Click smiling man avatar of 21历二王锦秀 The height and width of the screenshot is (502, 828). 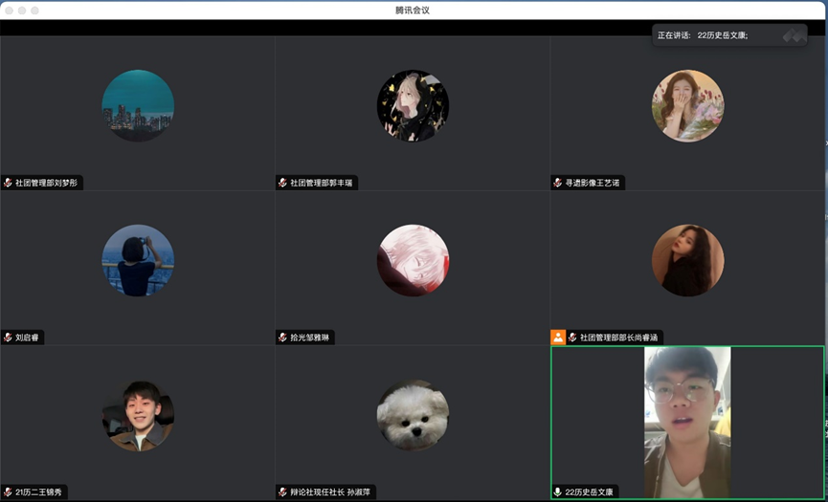coord(138,415)
